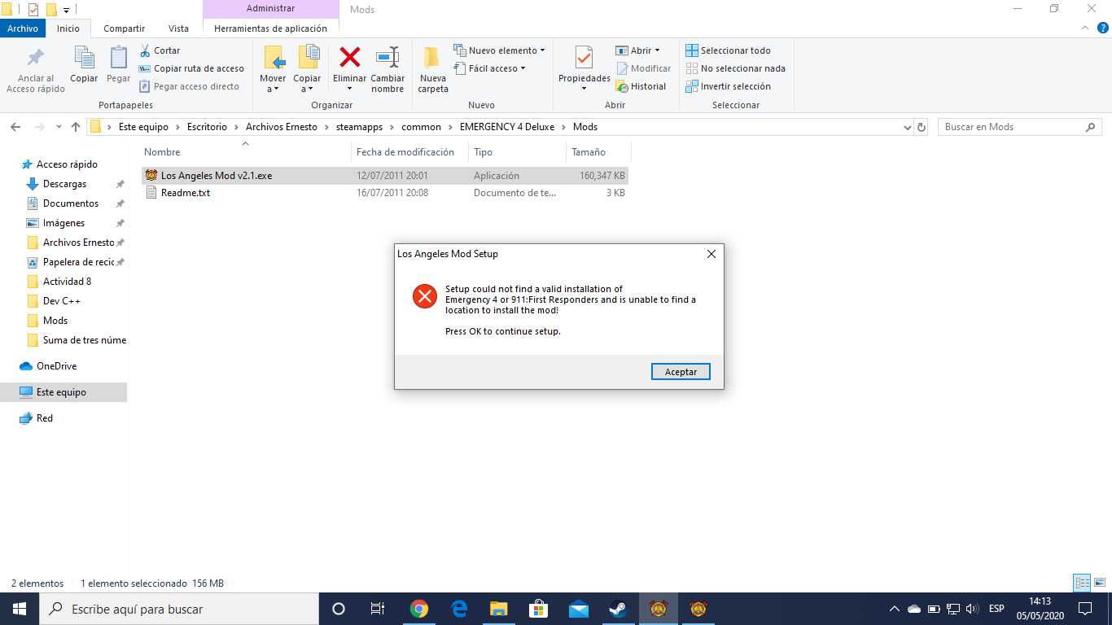Viewport: 1112px width, 625px height.
Task: Sort by the Nombre column header
Action: 162,152
